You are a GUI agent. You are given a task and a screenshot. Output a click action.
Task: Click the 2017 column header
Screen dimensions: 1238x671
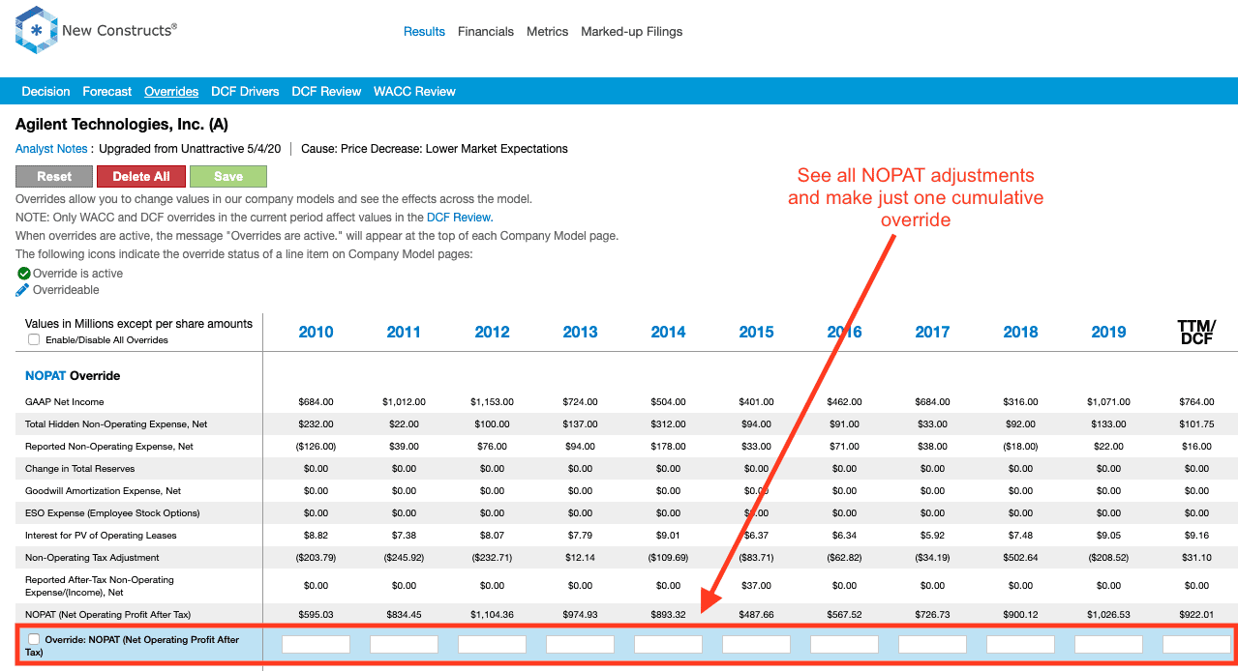(932, 333)
